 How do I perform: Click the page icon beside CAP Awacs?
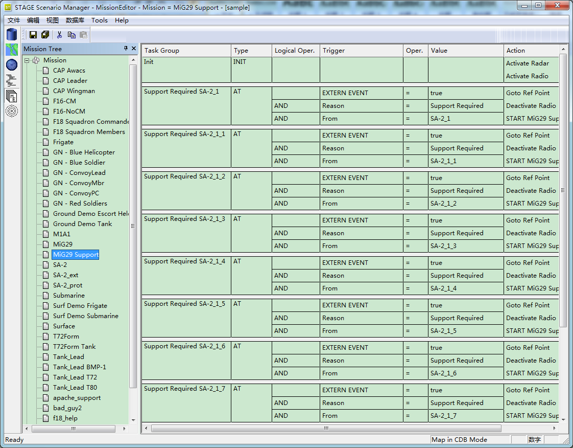coord(45,70)
